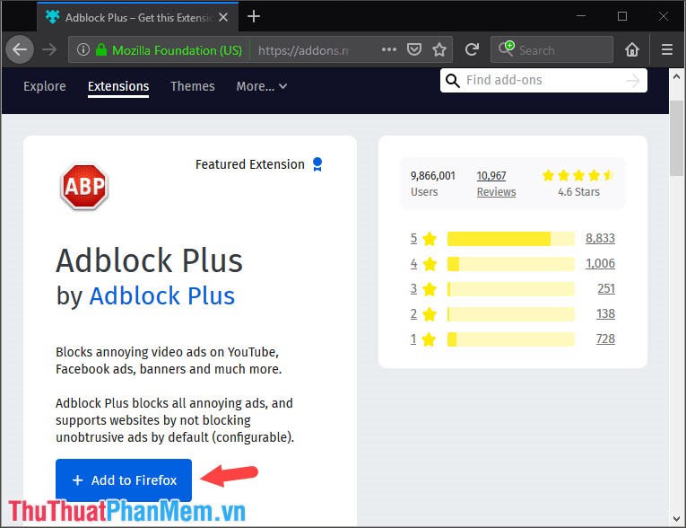Click the 4.6 star rating icons
The height and width of the screenshot is (528, 686).
click(x=577, y=176)
